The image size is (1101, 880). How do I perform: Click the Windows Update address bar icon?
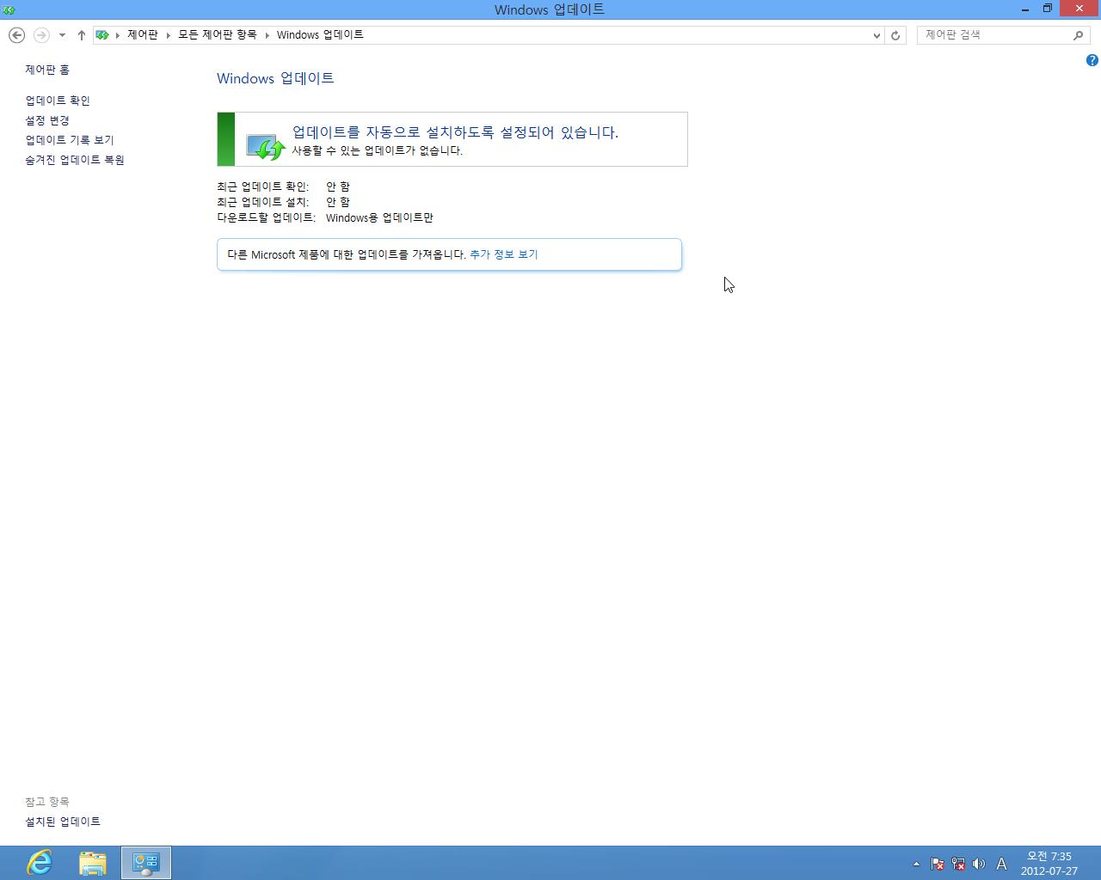(102, 35)
